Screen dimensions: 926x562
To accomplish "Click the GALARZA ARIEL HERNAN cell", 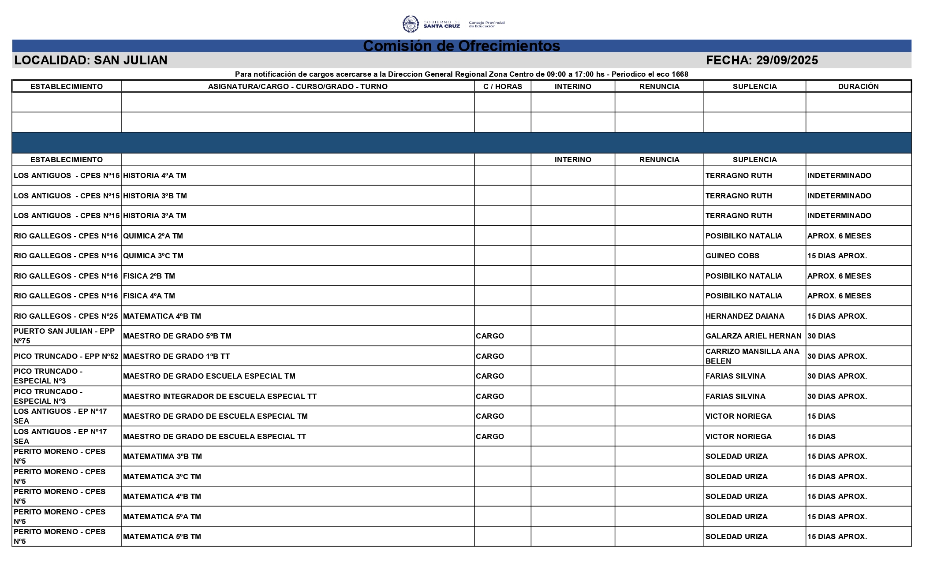I will coord(753,336).
